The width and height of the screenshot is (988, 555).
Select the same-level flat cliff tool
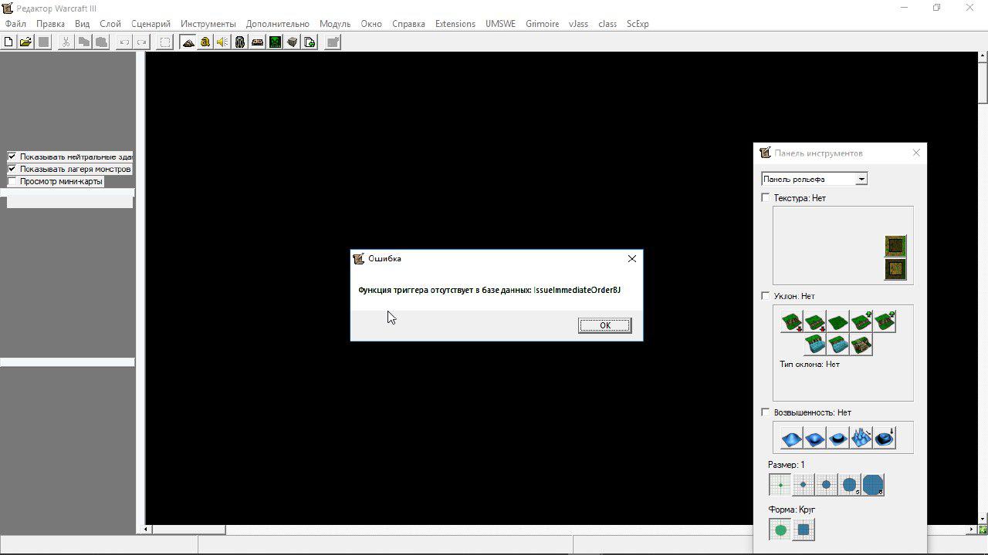coord(838,321)
